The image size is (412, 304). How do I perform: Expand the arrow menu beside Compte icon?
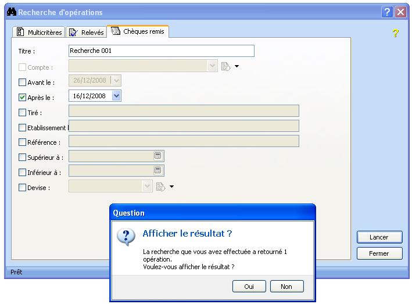[x=237, y=67]
